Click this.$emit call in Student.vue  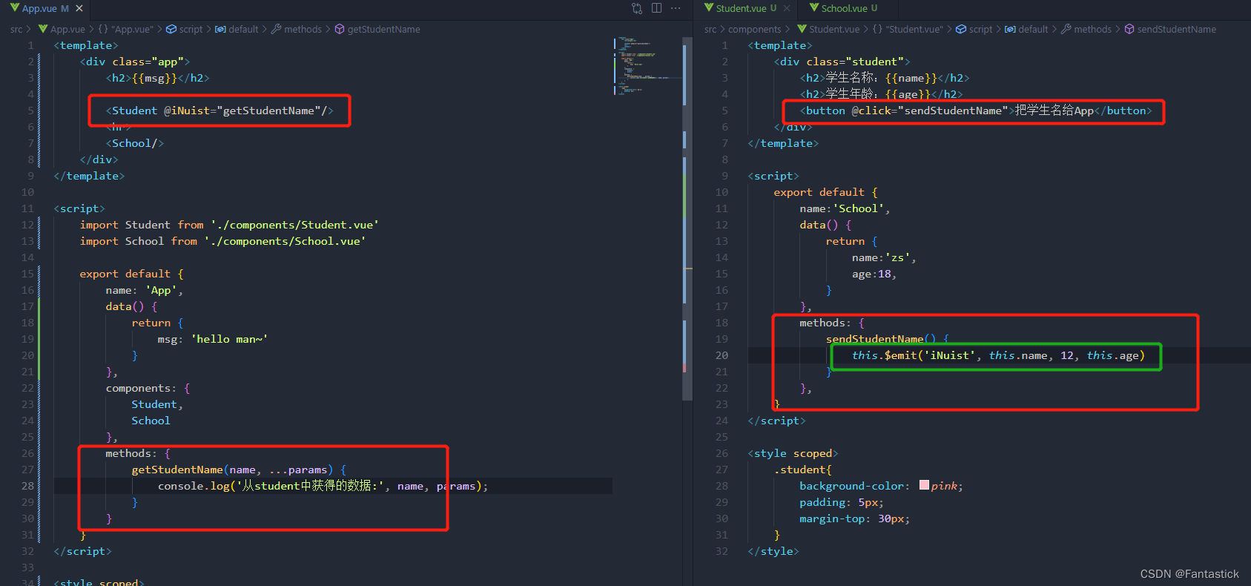[x=884, y=355]
